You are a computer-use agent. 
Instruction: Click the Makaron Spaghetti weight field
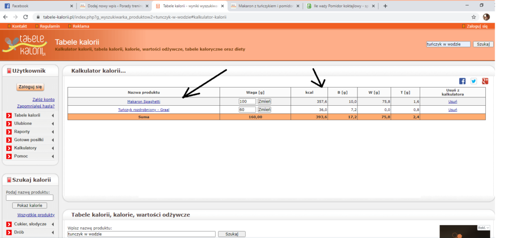pyautogui.click(x=247, y=101)
